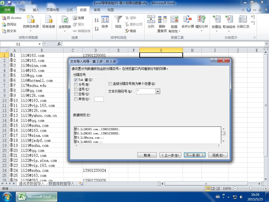The height and width of the screenshot is (202, 269).
Task: Click Text to Columns (分列)
Action: [x=151, y=22]
